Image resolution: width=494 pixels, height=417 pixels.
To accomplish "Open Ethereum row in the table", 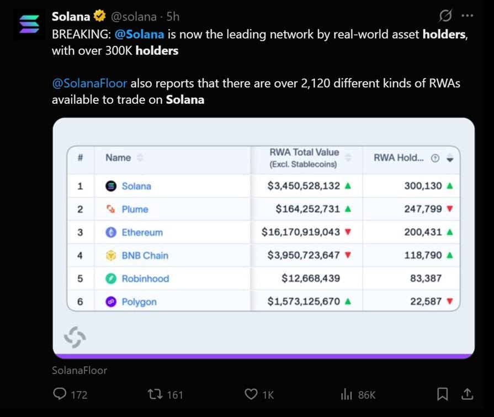I will click(263, 233).
